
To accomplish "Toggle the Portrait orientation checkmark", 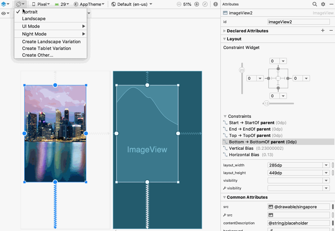I will 18,12.
